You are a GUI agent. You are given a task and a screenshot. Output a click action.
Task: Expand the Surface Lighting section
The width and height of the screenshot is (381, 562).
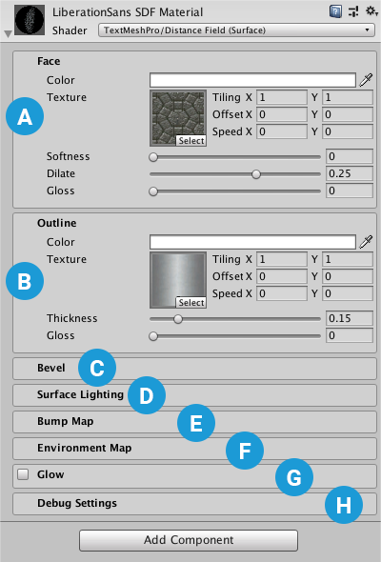[x=194, y=395]
